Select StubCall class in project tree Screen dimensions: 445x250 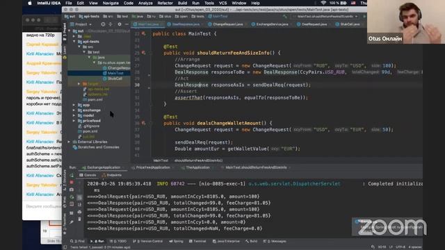115,78
